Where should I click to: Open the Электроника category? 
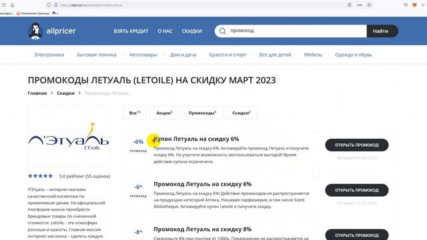pyautogui.click(x=49, y=55)
